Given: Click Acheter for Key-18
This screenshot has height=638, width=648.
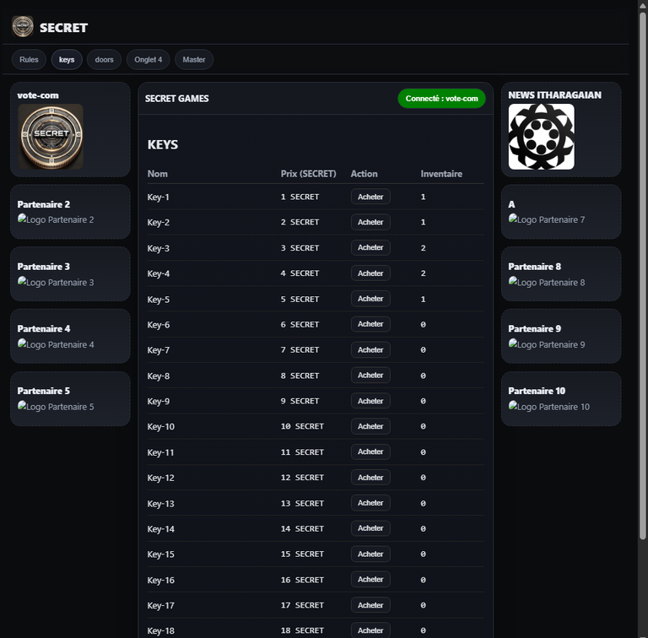Looking at the screenshot, I should pyautogui.click(x=370, y=630).
